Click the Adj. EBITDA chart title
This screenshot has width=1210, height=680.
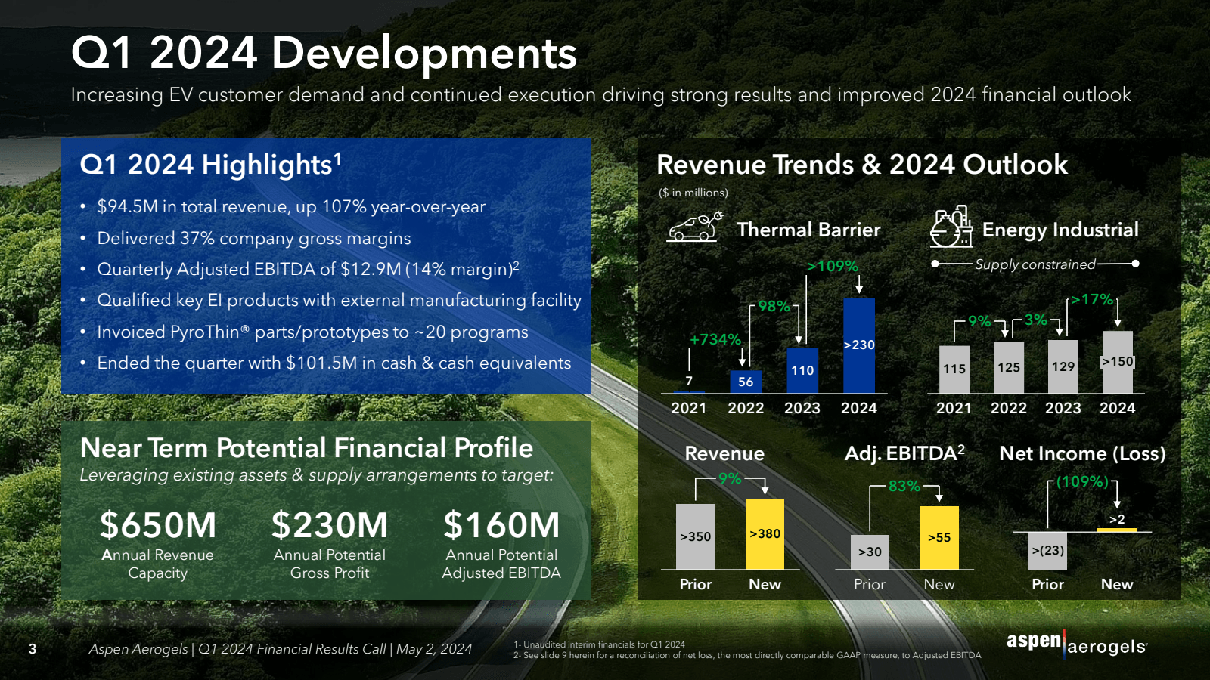coord(904,453)
